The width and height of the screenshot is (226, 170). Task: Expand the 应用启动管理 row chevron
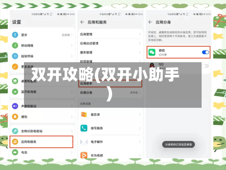pyautogui.click(x=140, y=43)
